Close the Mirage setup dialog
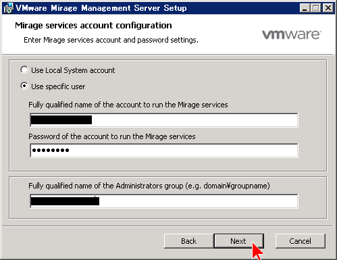 (x=328, y=8)
